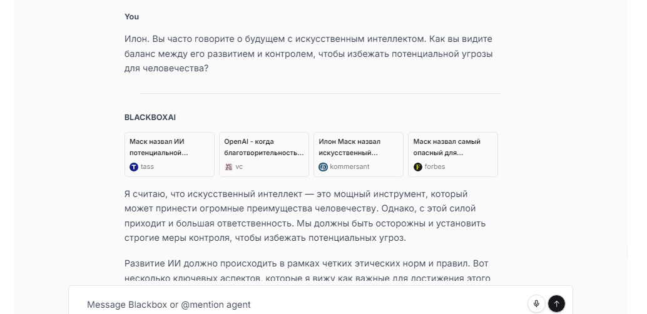Open source card "OpenAI - когда благотворительность..."

tap(264, 147)
